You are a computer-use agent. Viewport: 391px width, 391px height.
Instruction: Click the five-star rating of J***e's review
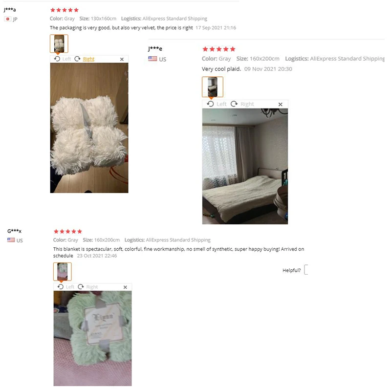pos(219,49)
